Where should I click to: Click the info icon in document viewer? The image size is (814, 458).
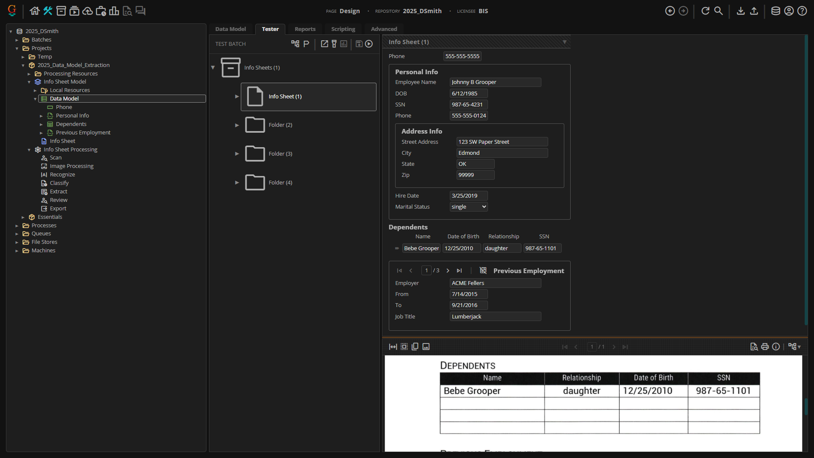pos(776,347)
